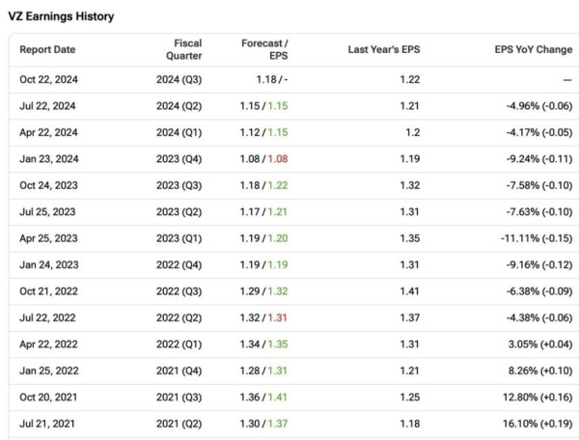Select the 'Last Year's EPS' column header
Image resolution: width=579 pixels, height=440 pixels.
coord(384,49)
